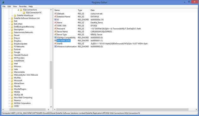
Task: Click the tree pane scroll down arrow
Action: click(51, 107)
